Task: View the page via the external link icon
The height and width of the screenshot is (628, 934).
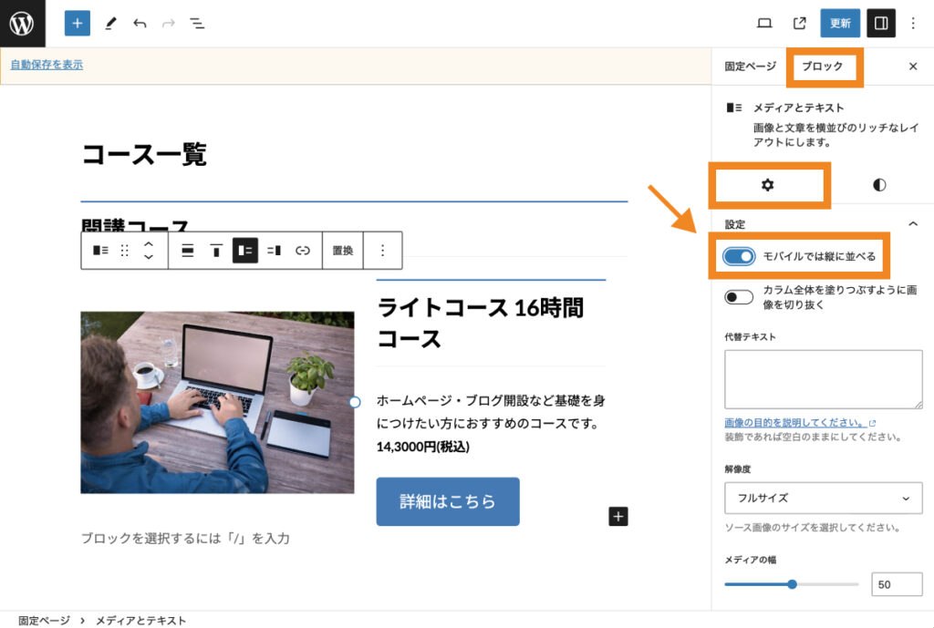Action: coord(801,23)
